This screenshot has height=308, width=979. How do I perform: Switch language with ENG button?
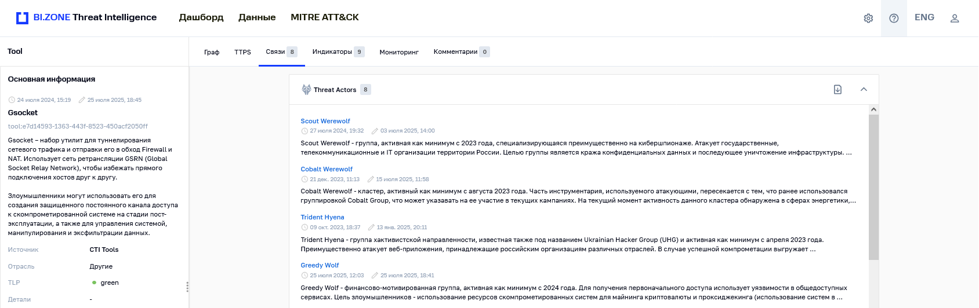click(924, 17)
